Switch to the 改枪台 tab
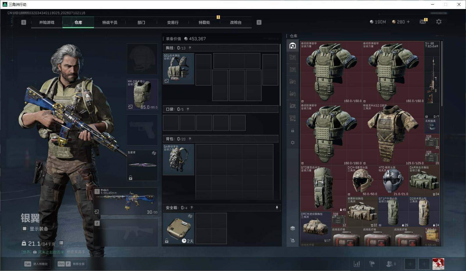This screenshot has width=466, height=271. [x=236, y=22]
